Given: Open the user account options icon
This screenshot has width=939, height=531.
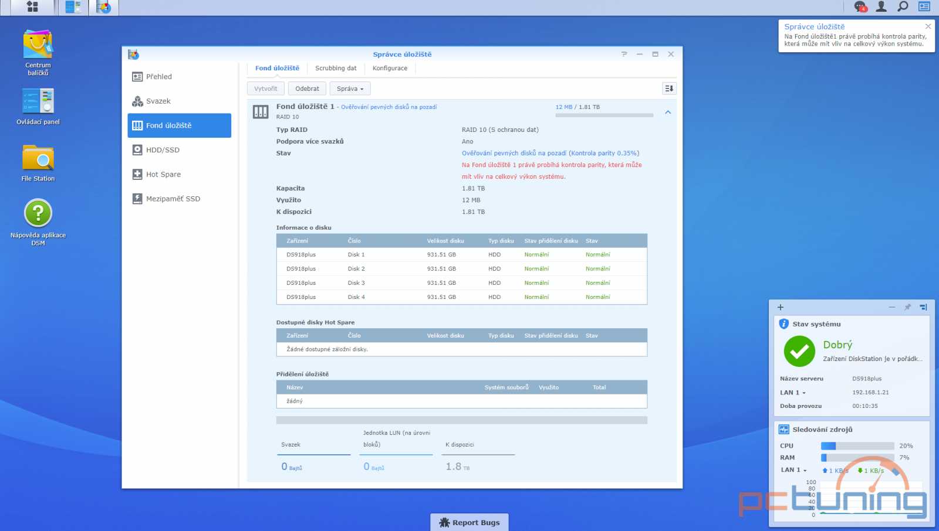Looking at the screenshot, I should pyautogui.click(x=881, y=6).
